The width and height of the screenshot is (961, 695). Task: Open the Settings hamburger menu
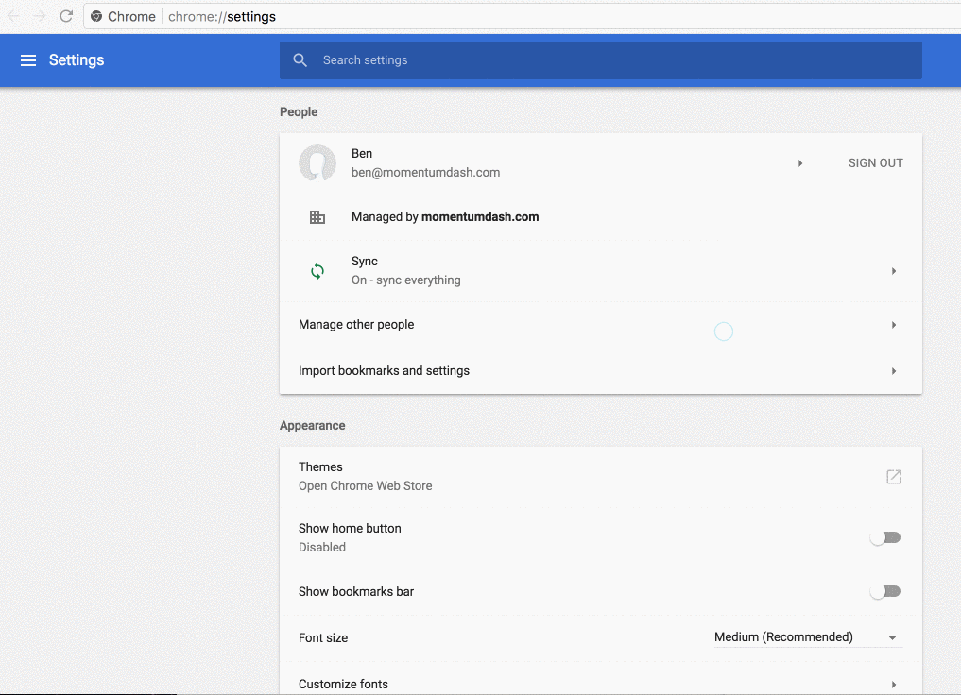click(28, 60)
